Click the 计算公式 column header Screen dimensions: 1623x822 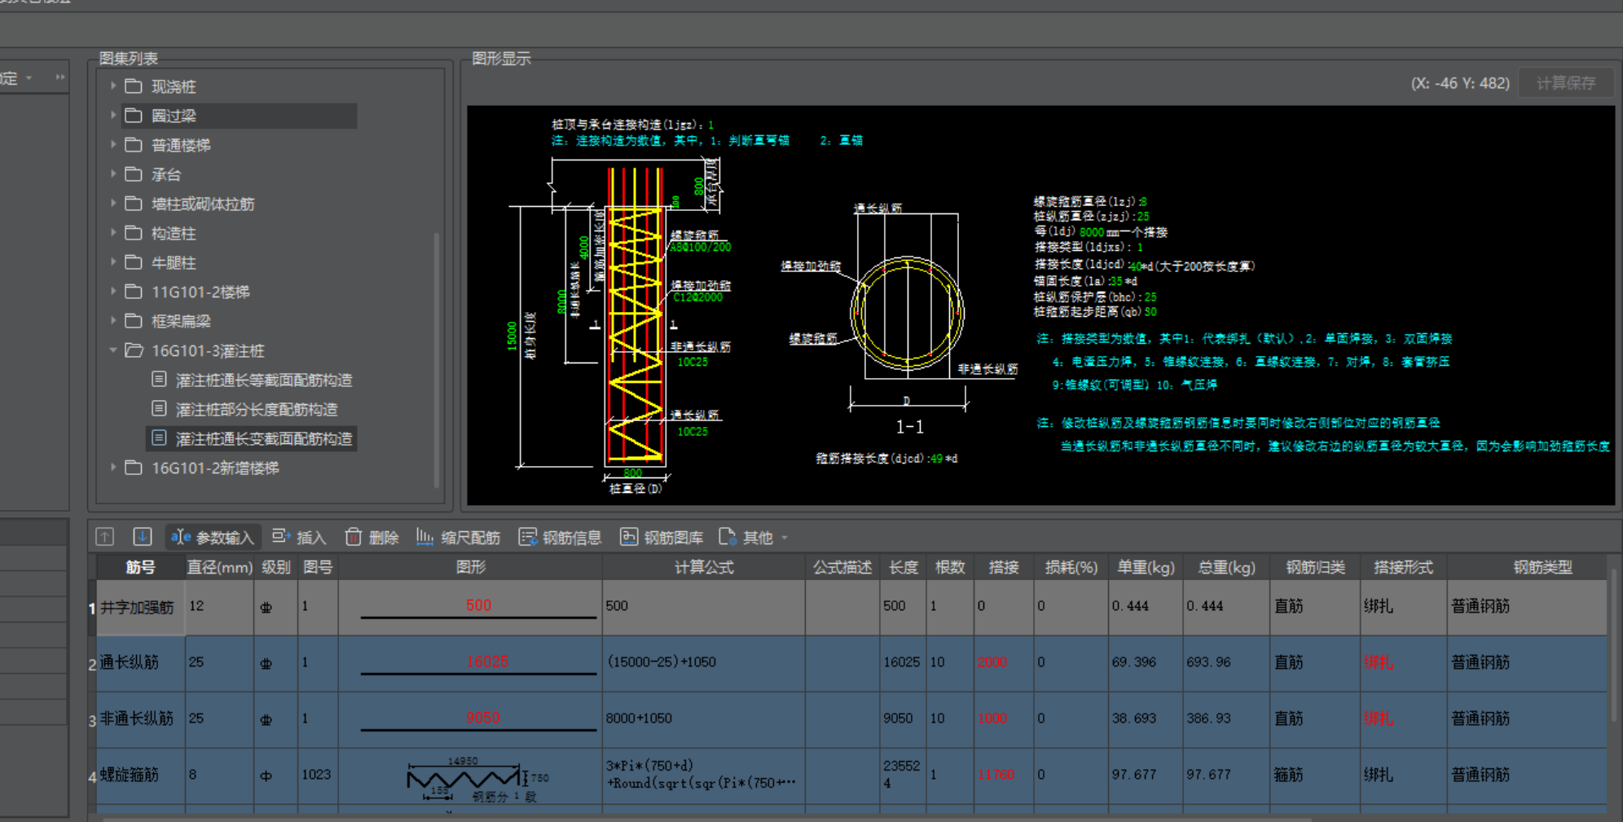(x=704, y=567)
